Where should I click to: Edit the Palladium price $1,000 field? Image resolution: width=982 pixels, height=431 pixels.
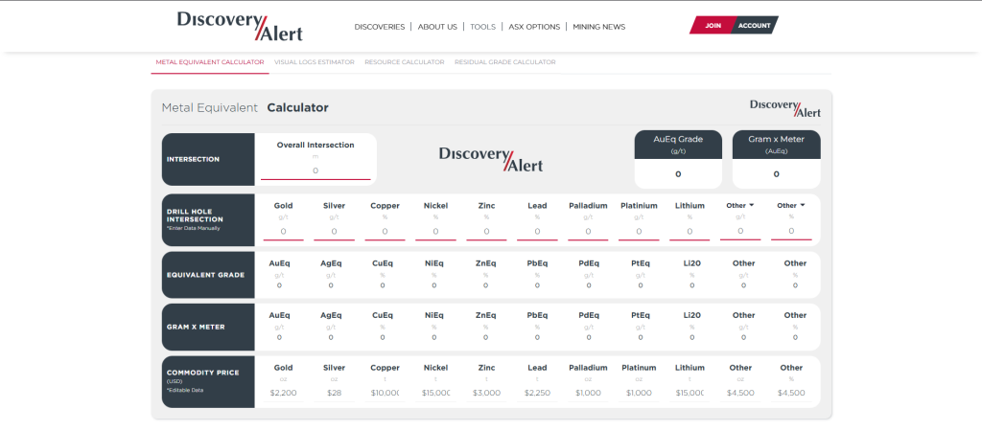pyautogui.click(x=588, y=394)
